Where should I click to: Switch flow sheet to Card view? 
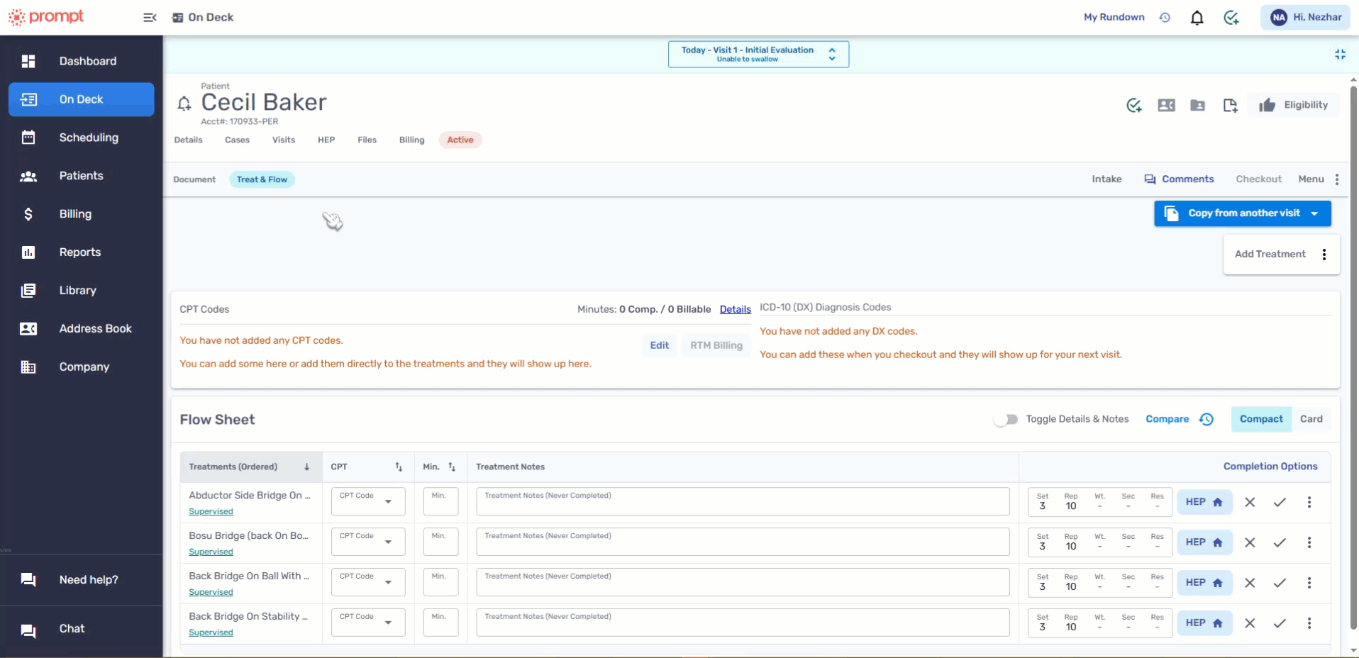[1311, 419]
